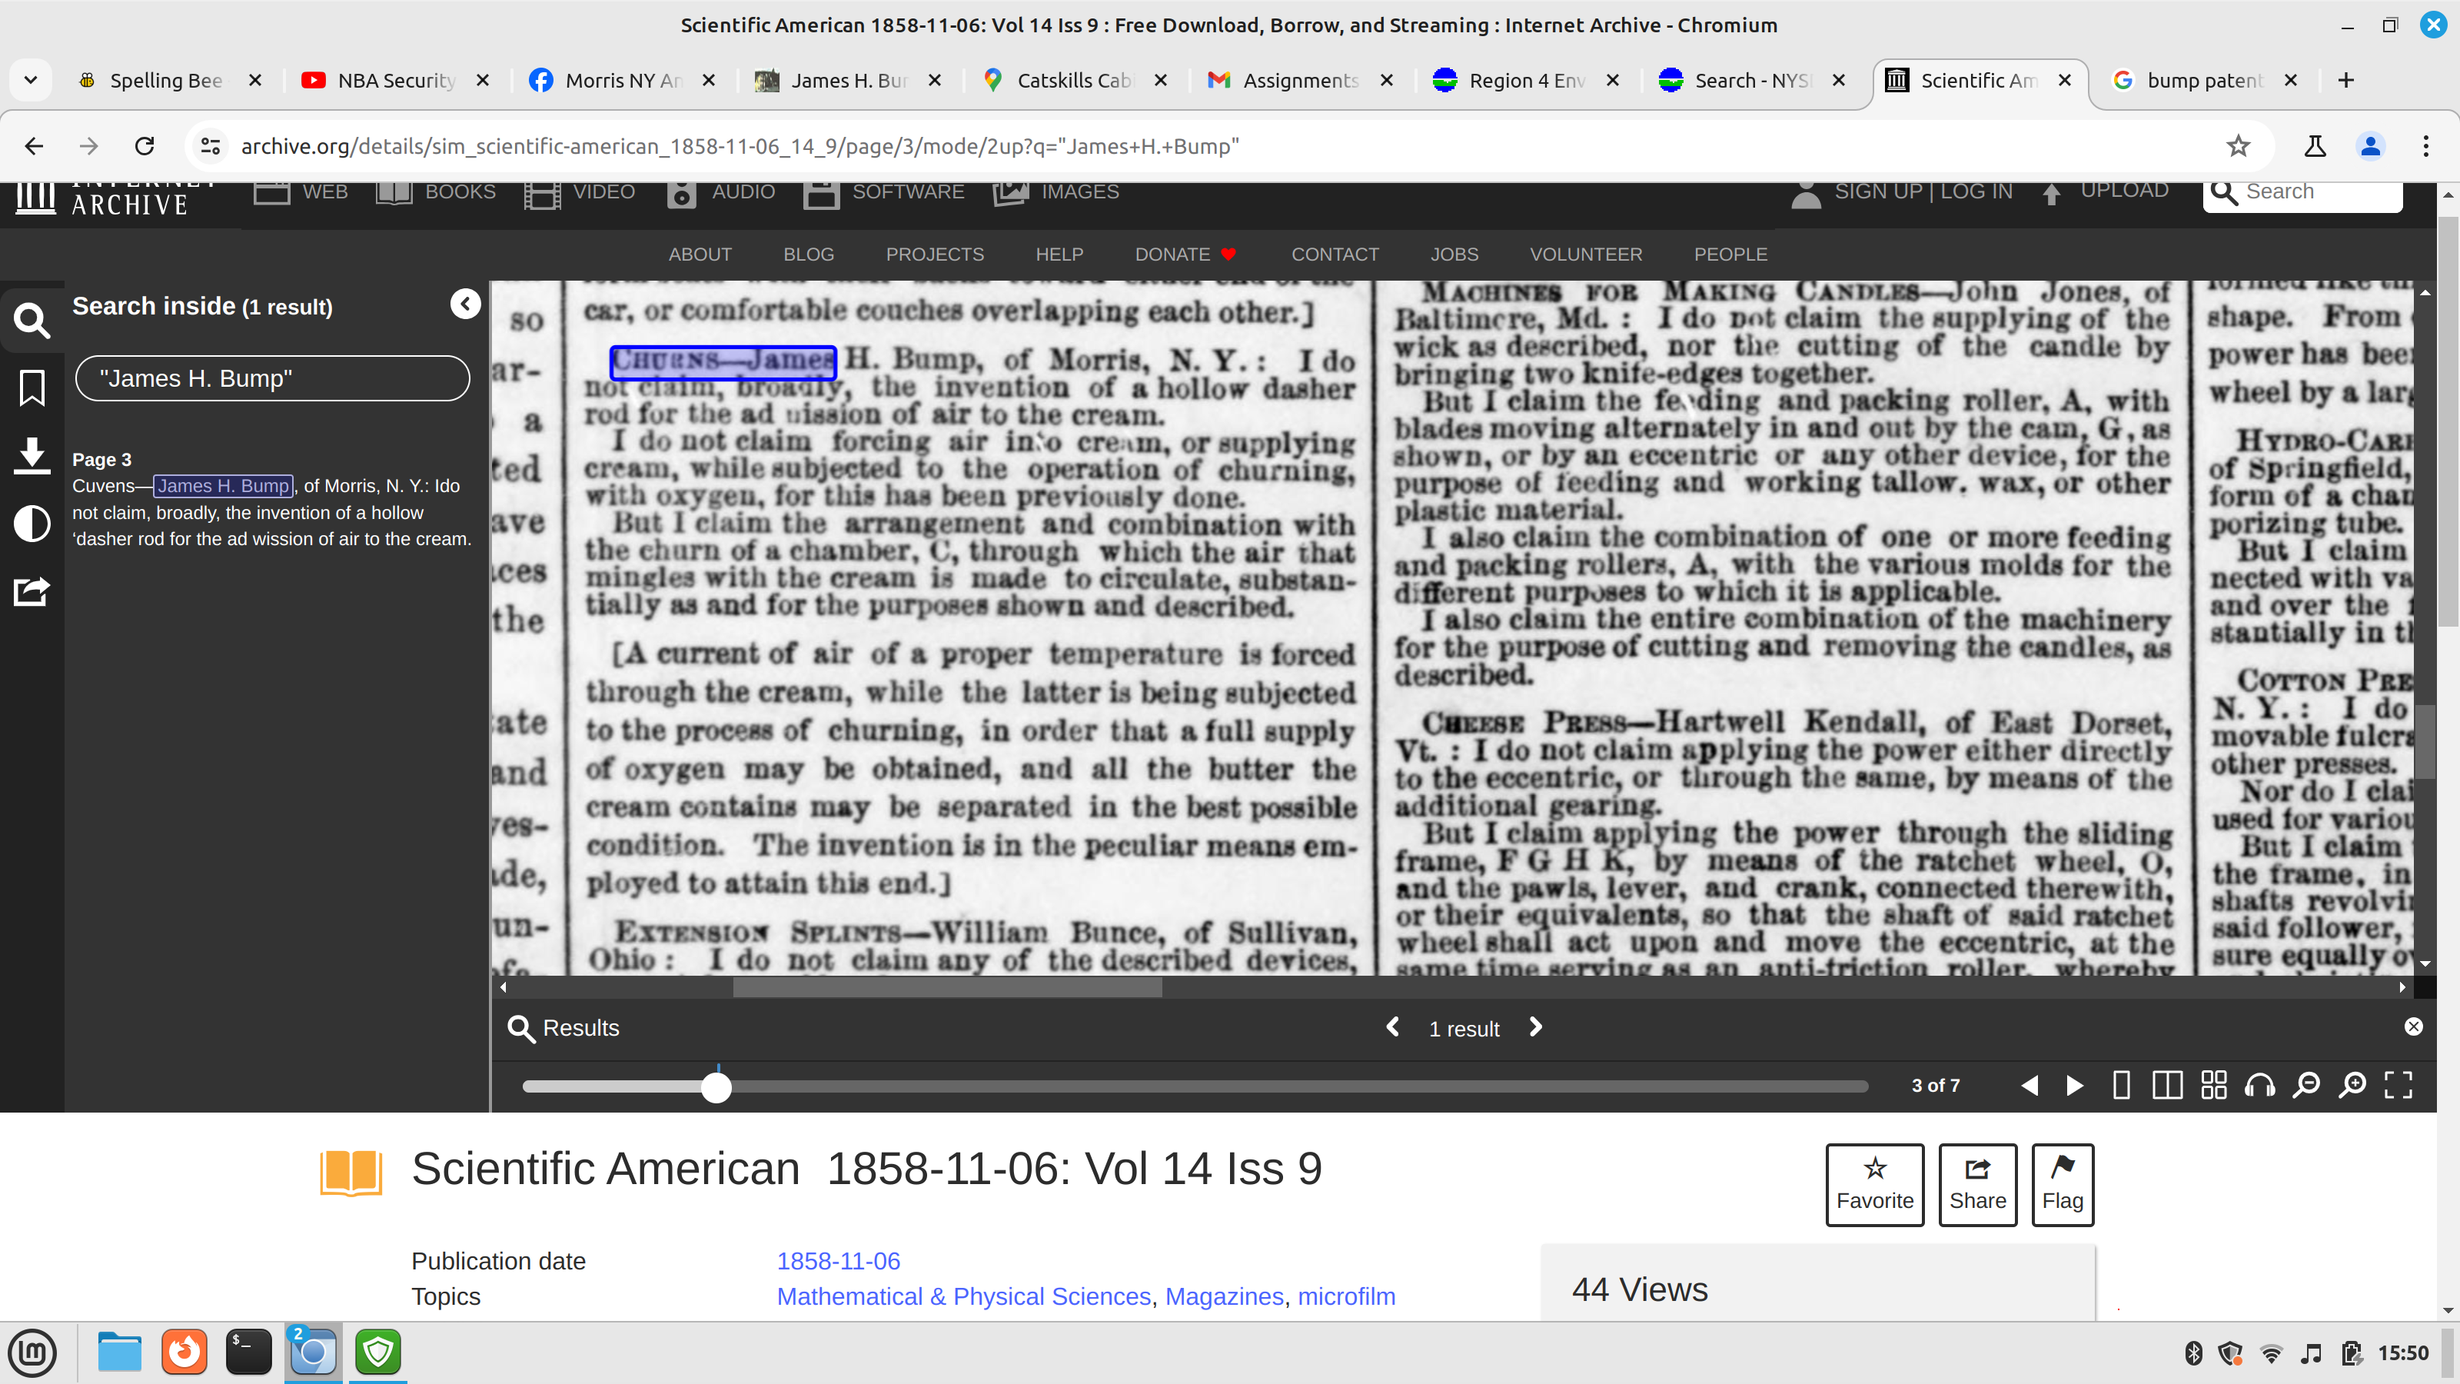Viewport: 2460px width, 1384px height.
Task: Open the bookmarks panel icon
Action: pyautogui.click(x=32, y=388)
